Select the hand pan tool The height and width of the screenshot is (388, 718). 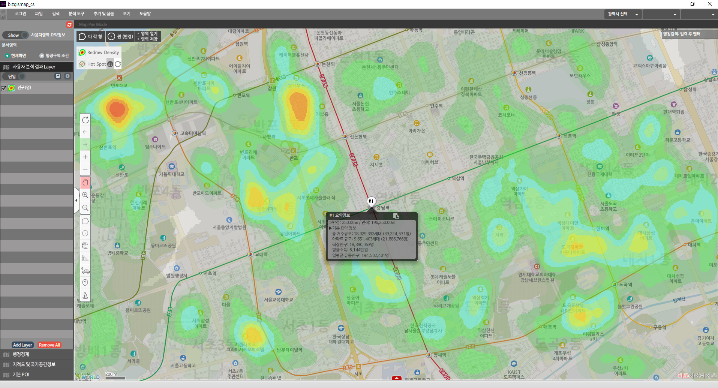click(x=85, y=183)
